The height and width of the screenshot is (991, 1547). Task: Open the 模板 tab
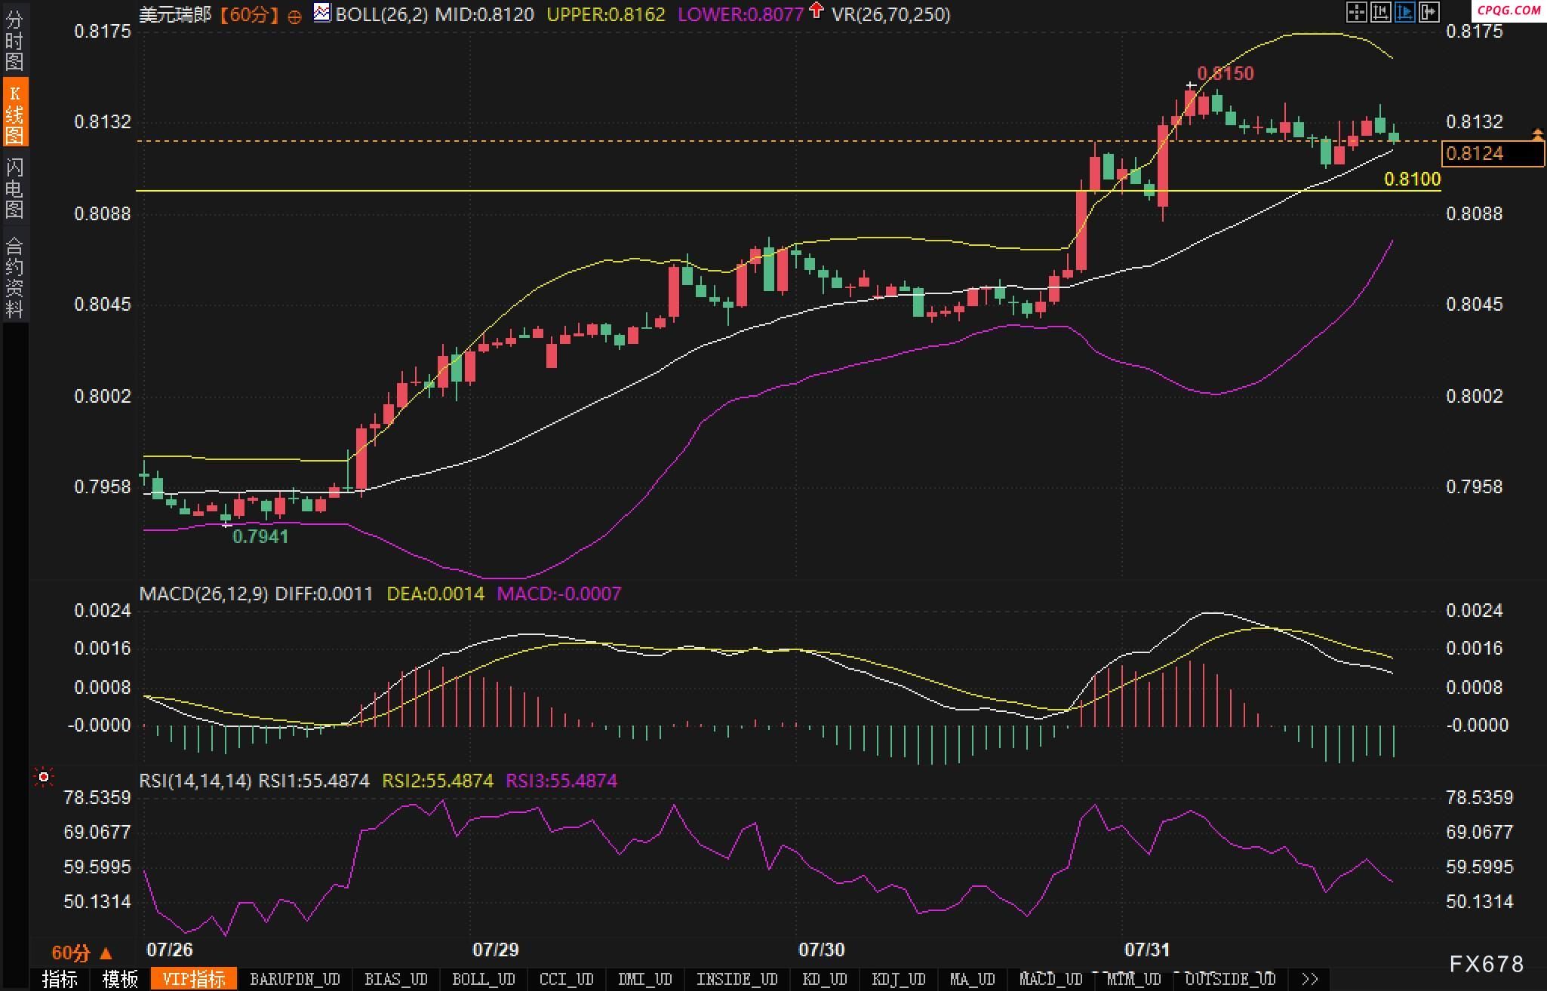coord(120,979)
